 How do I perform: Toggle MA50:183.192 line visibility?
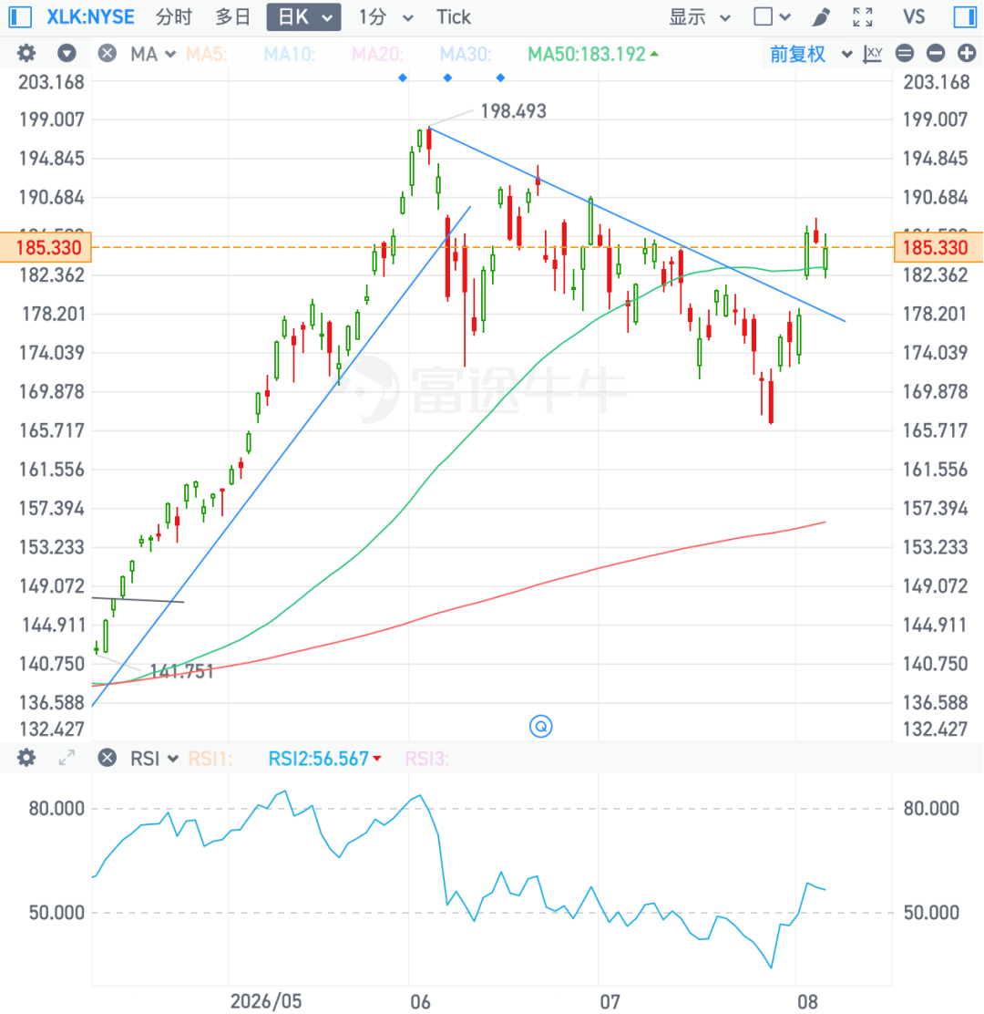point(593,55)
